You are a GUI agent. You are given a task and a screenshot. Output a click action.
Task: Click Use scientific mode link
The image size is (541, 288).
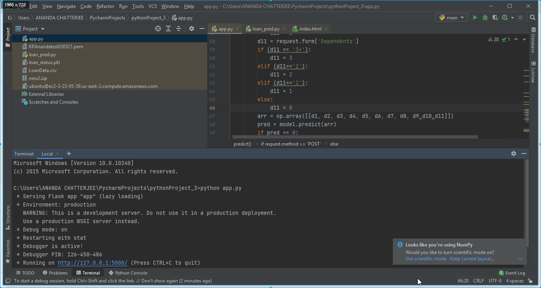426,259
